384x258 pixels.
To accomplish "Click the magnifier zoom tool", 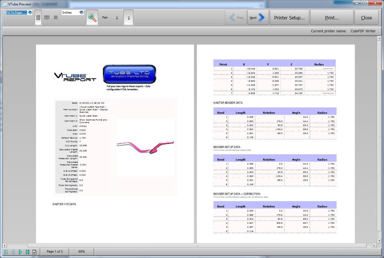I will coord(92,17).
